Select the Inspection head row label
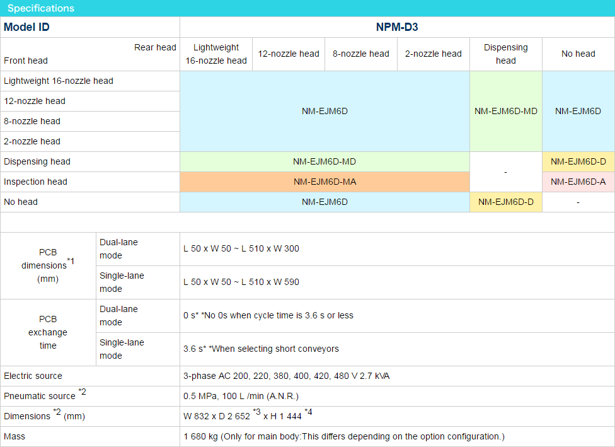The width and height of the screenshot is (615, 447). coord(36,182)
